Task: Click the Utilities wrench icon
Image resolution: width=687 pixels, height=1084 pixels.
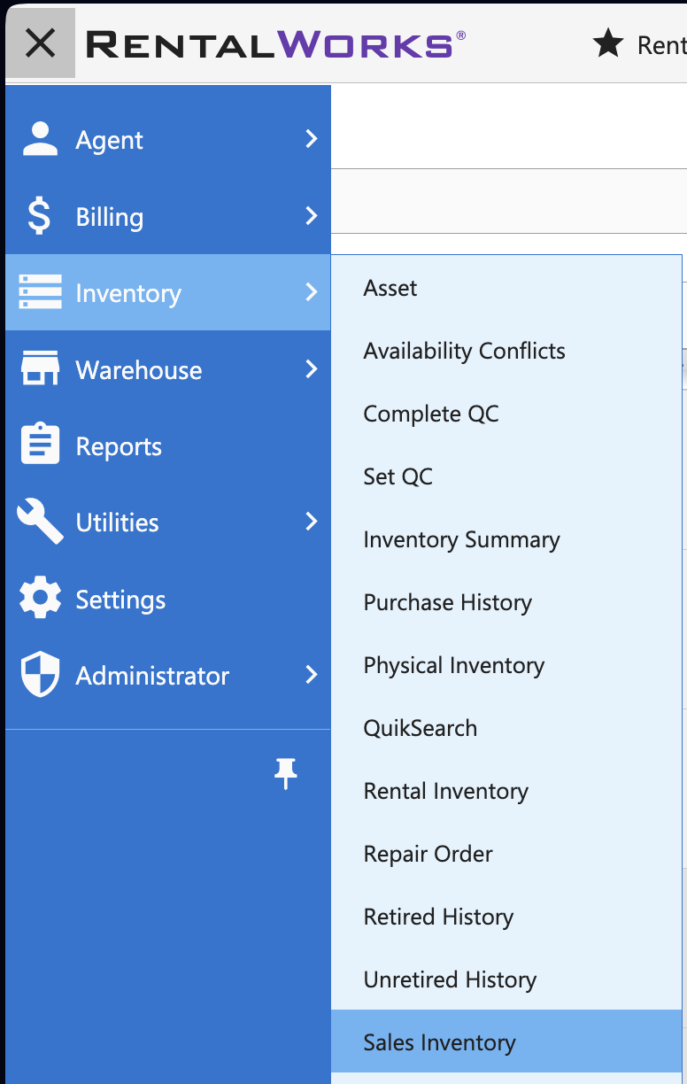Action: point(40,522)
